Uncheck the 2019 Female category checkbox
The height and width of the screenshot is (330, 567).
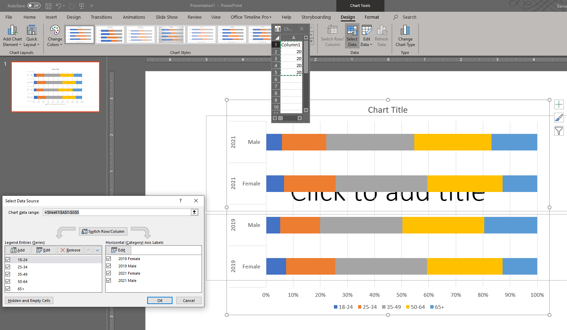pos(109,258)
